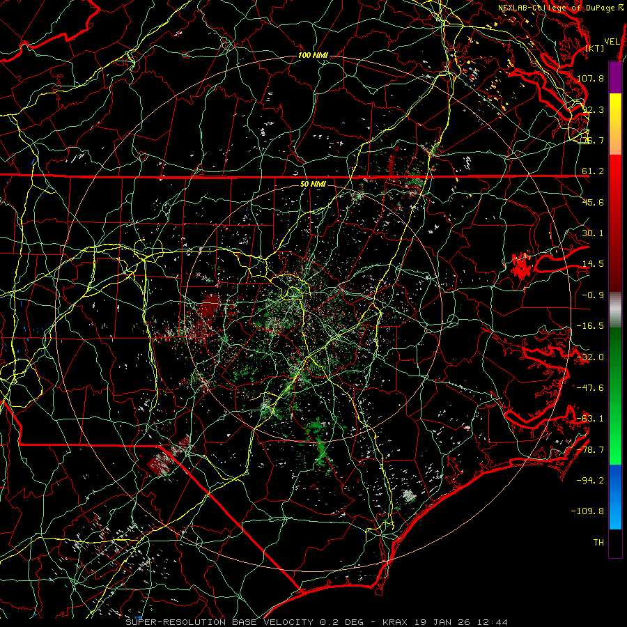Select the -47.6 legend value
This screenshot has height=627, width=627.
point(590,388)
